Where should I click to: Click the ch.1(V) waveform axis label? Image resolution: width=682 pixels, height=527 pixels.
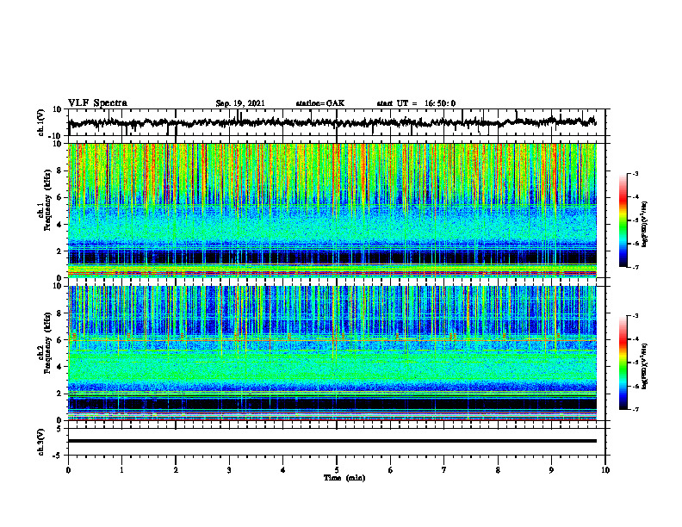41,122
